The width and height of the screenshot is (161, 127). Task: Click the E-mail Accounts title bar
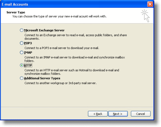coord(74,4)
